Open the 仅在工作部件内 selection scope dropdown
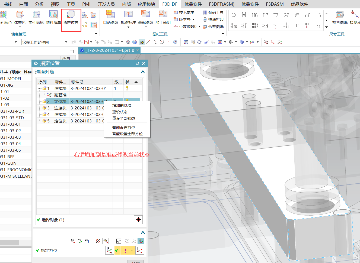Viewport: 360px width, 263px height. tap(66, 42)
